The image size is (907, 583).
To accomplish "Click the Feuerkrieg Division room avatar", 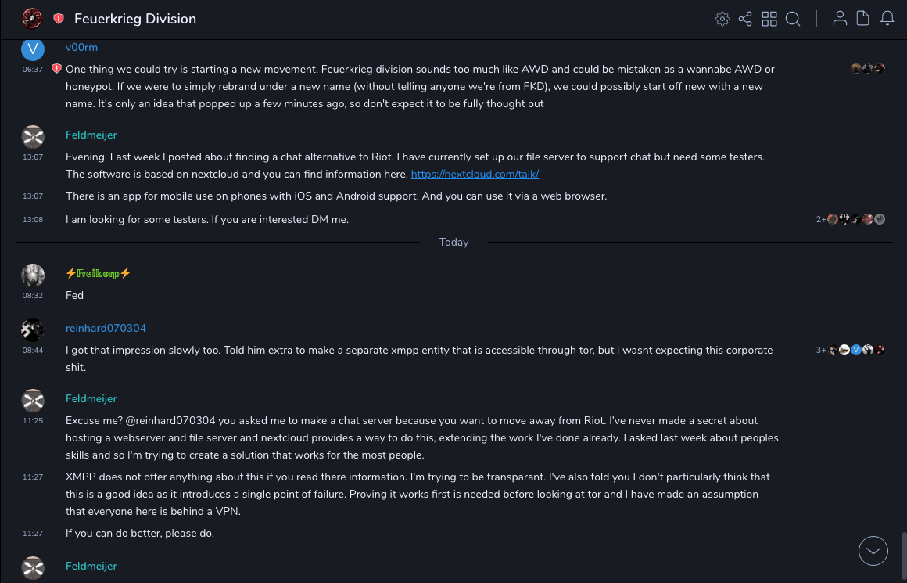I will (x=32, y=18).
